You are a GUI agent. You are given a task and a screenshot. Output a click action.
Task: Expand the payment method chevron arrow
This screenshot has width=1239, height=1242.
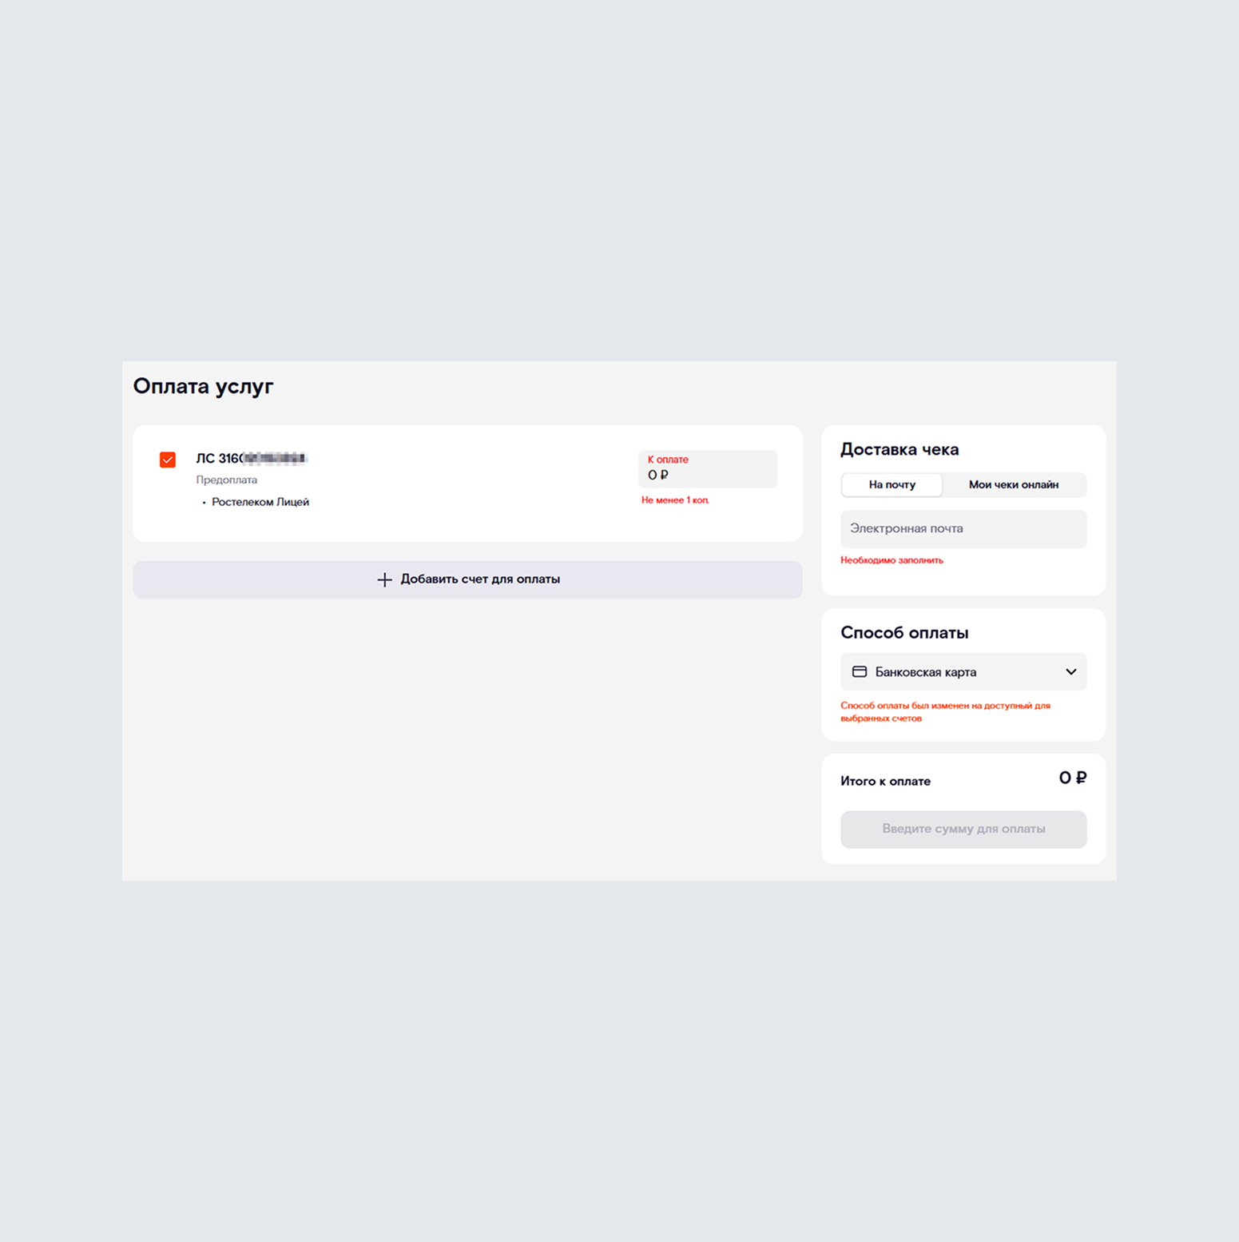point(1070,672)
